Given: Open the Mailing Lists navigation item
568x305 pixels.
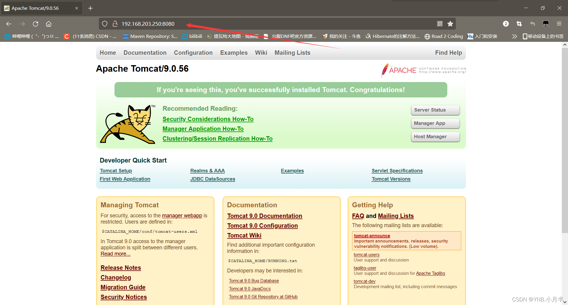Looking at the screenshot, I should tap(292, 53).
